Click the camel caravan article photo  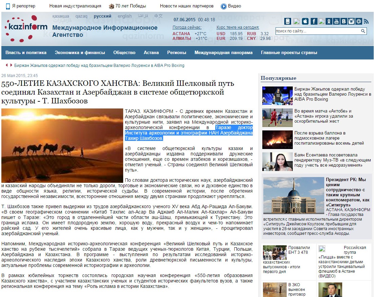coord(62,146)
